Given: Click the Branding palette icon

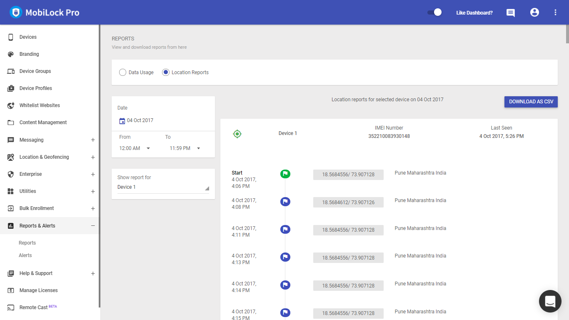Looking at the screenshot, I should [11, 54].
